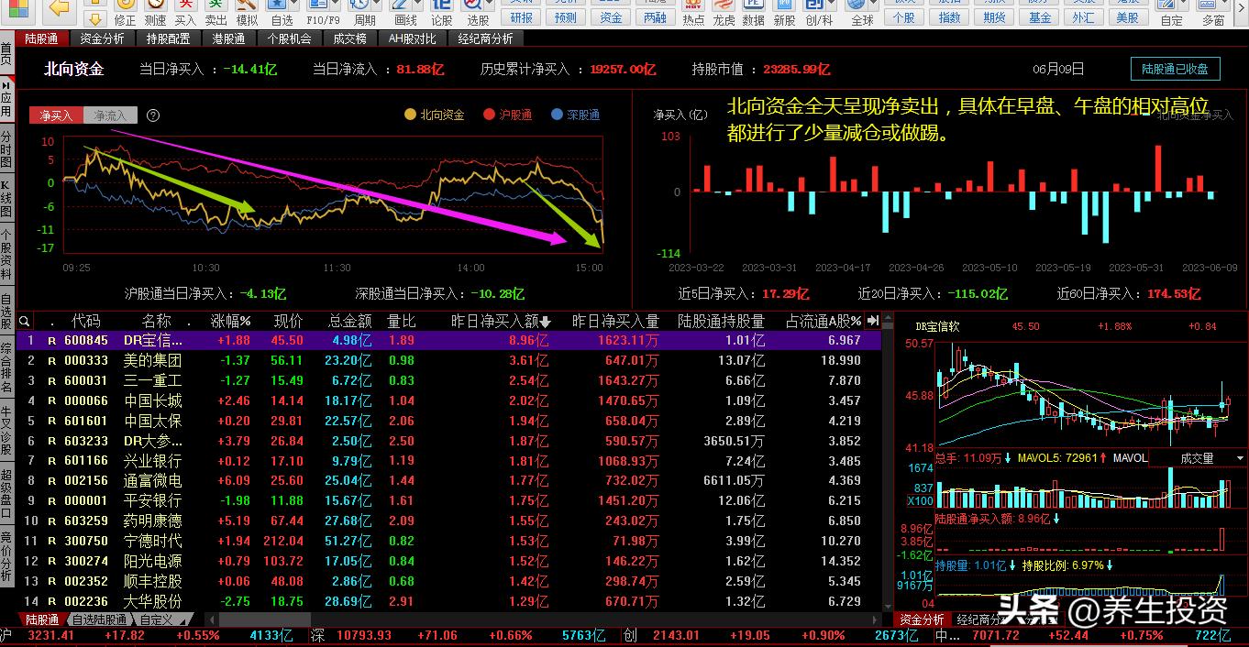
Task: Click the 陆股通已收盘 status button
Action: [x=1175, y=69]
